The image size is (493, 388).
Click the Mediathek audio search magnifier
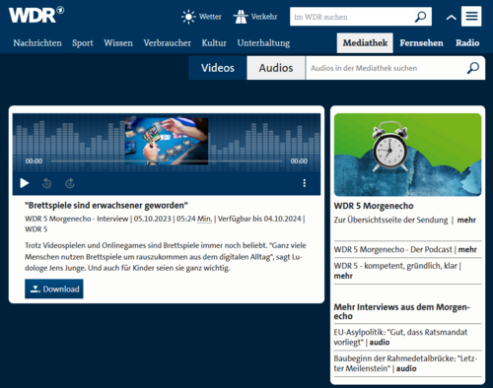point(473,68)
